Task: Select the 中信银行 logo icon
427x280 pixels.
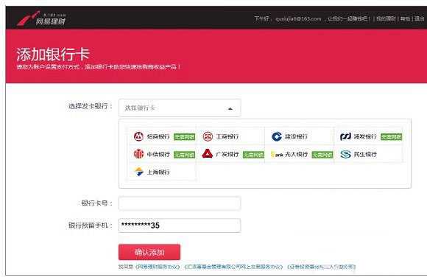Action: (138, 154)
